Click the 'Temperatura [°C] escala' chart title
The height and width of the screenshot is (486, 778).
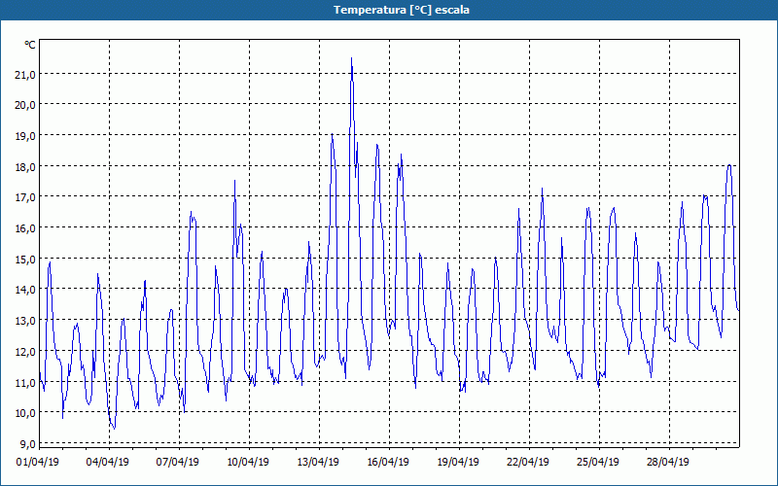pyautogui.click(x=402, y=10)
